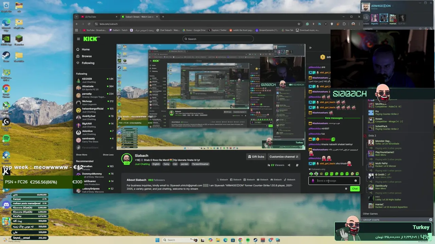Collapse the chat panel arrow icon
The image size is (435, 244).
click(x=310, y=48)
